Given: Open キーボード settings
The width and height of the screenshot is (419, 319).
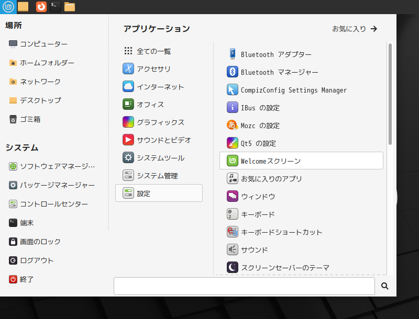Looking at the screenshot, I should (x=301, y=214).
